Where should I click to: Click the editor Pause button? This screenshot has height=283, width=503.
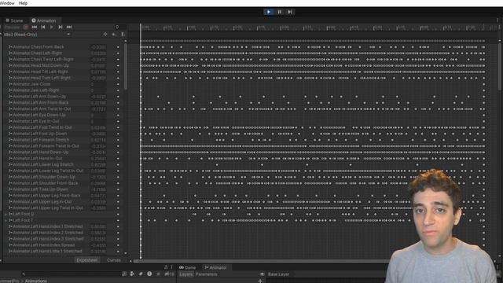280,12
